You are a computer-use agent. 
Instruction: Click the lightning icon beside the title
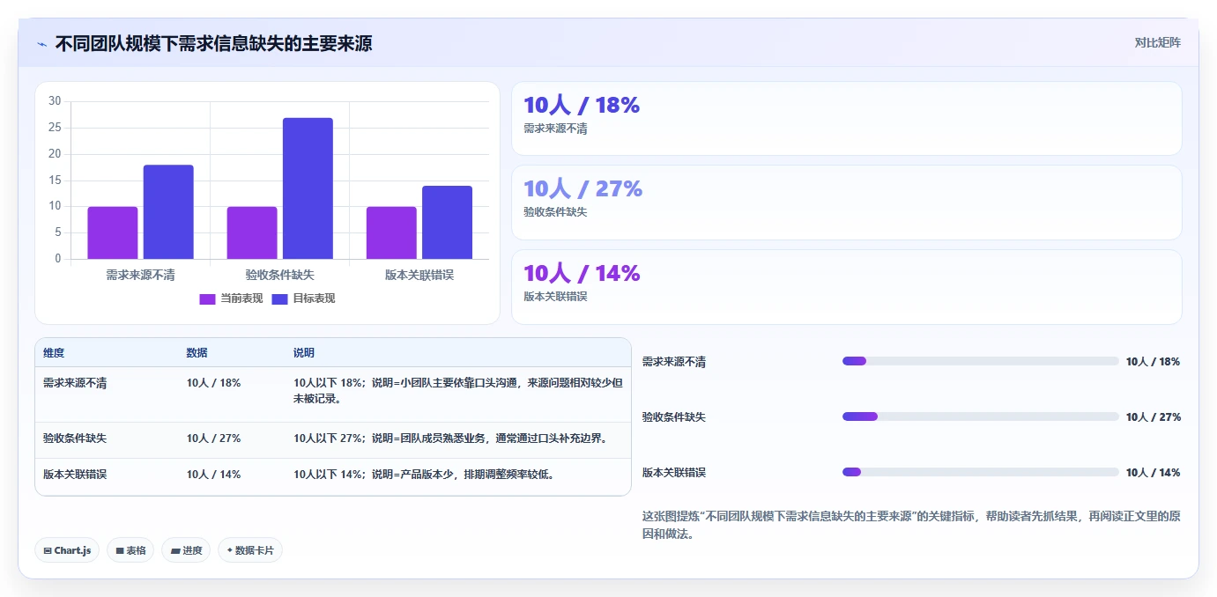(41, 44)
